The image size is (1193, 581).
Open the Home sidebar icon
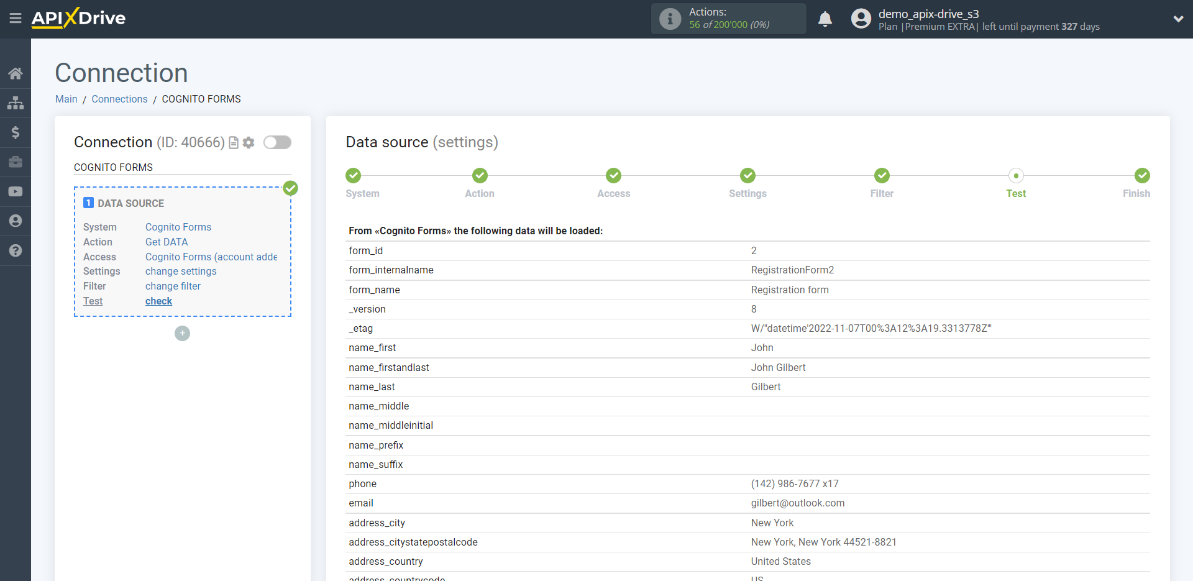click(16, 73)
